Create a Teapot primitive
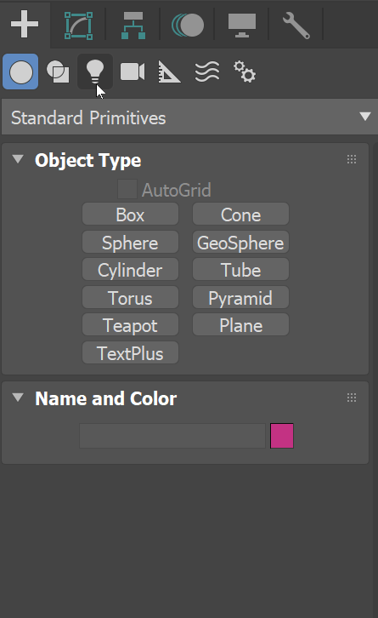The height and width of the screenshot is (618, 378). (x=130, y=325)
